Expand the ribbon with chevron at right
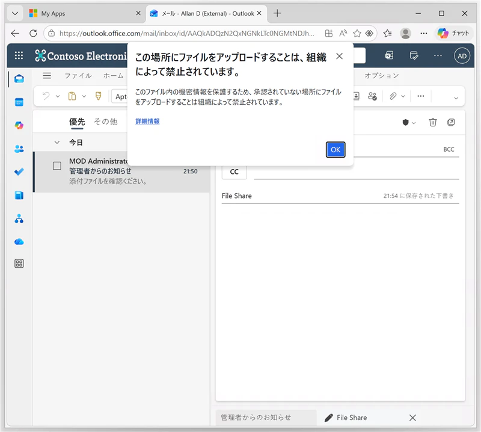Screen dimensions: 481x432 pos(456,98)
